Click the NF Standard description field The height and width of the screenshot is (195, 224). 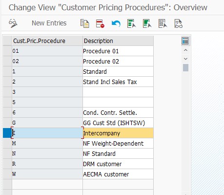click(118, 153)
